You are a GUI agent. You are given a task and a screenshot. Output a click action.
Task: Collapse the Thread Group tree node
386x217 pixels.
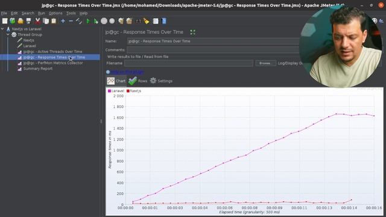pos(8,35)
